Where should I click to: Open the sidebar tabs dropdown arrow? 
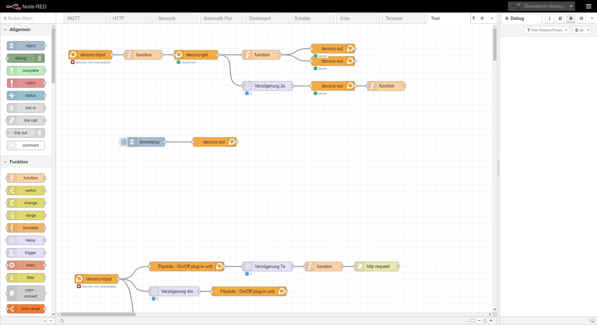point(592,18)
